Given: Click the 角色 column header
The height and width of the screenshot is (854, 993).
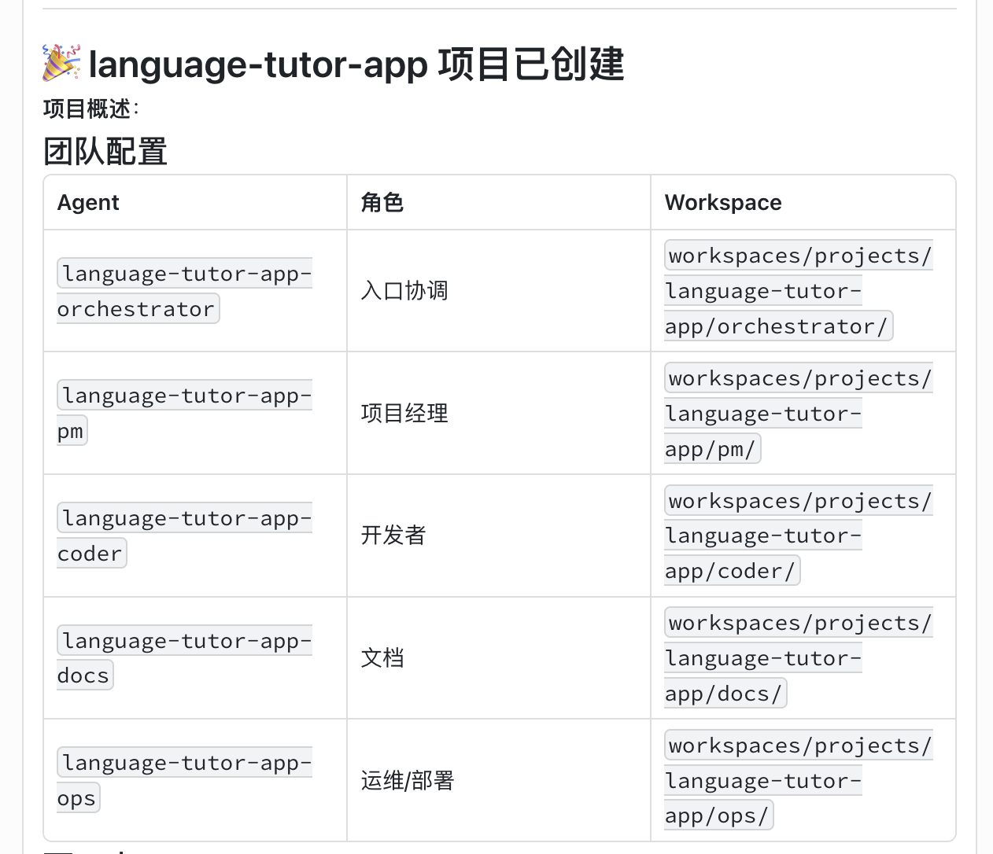Looking at the screenshot, I should tap(382, 203).
